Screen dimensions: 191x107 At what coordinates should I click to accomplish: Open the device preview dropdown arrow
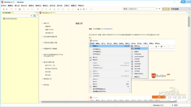86,9
